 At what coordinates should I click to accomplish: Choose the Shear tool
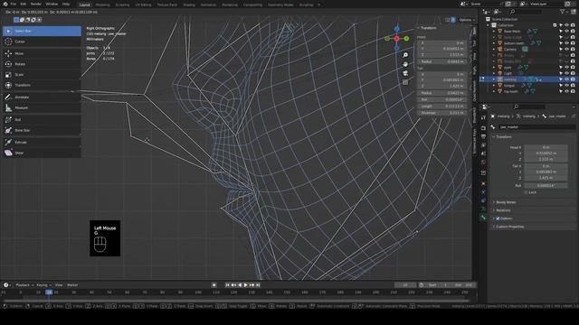tap(42, 153)
